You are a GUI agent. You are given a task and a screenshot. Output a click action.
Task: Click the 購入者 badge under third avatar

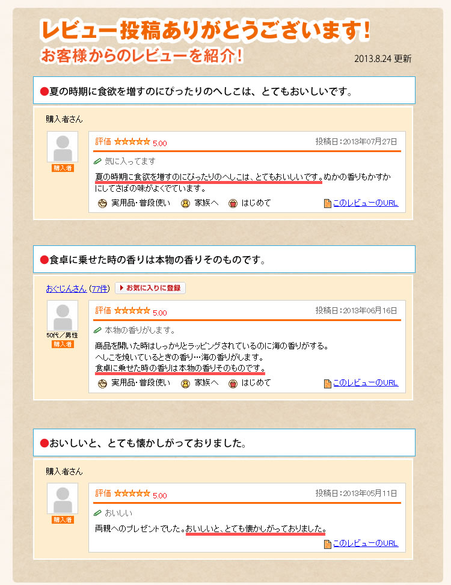pos(63,519)
